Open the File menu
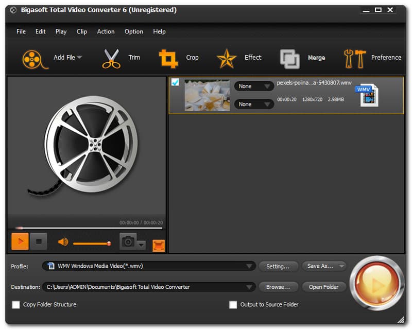The image size is (412, 330). pos(21,31)
